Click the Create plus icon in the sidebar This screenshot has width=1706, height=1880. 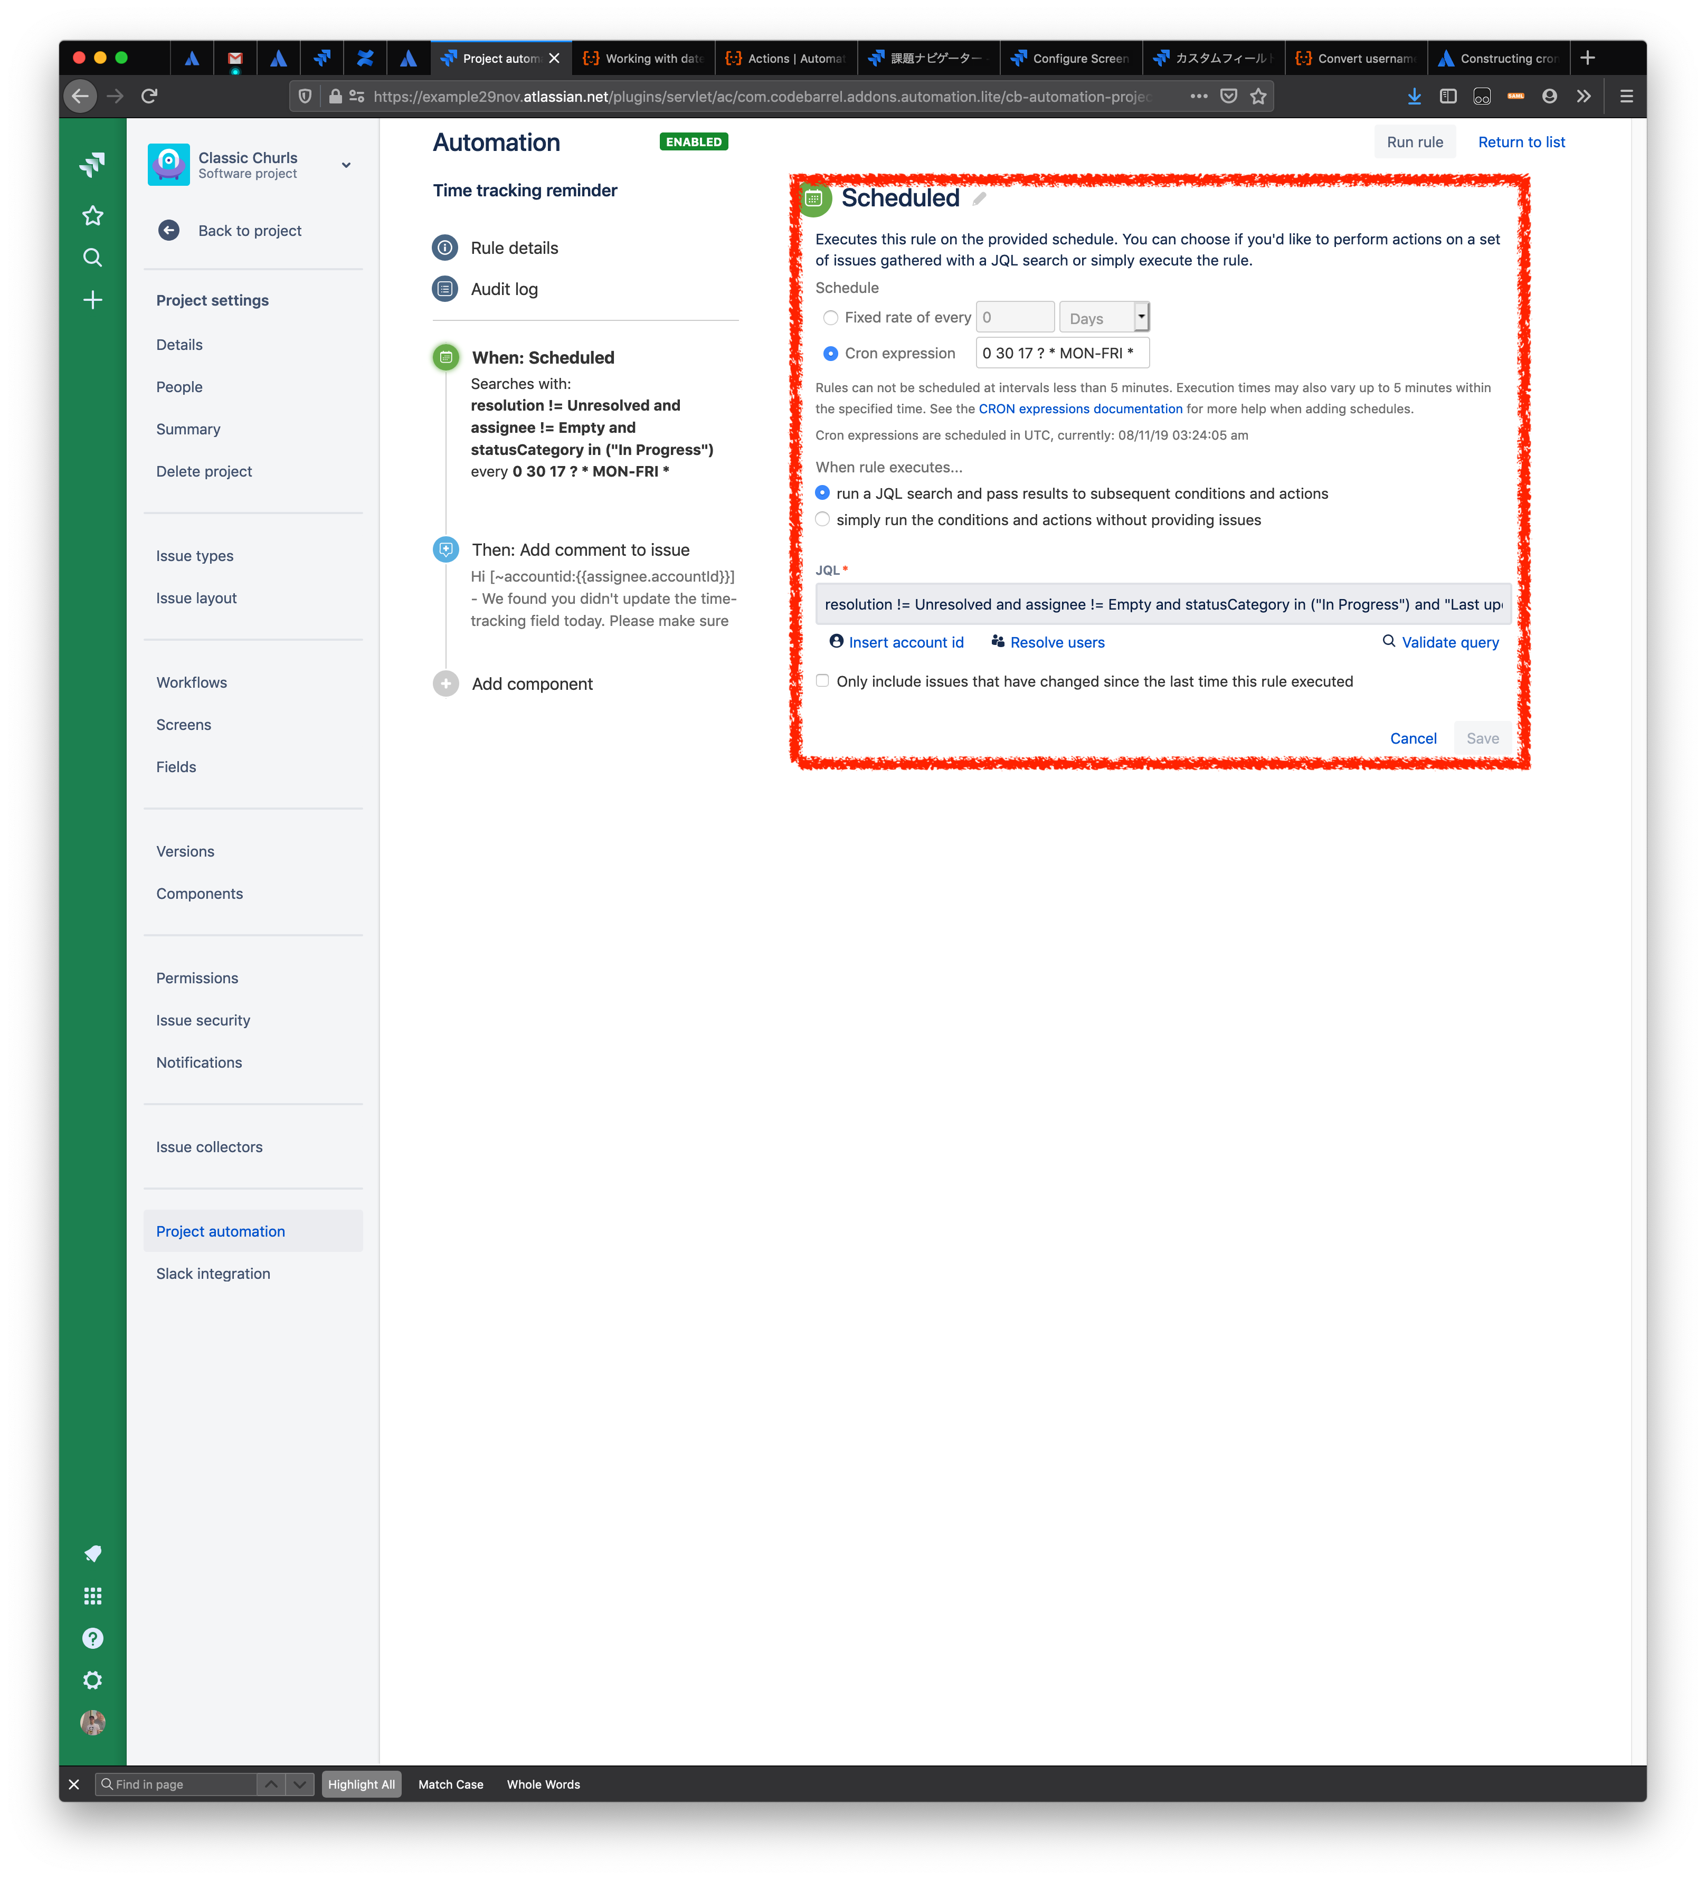(x=92, y=299)
